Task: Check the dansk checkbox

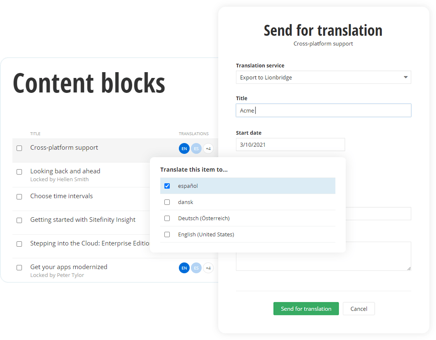Action: coord(167,202)
